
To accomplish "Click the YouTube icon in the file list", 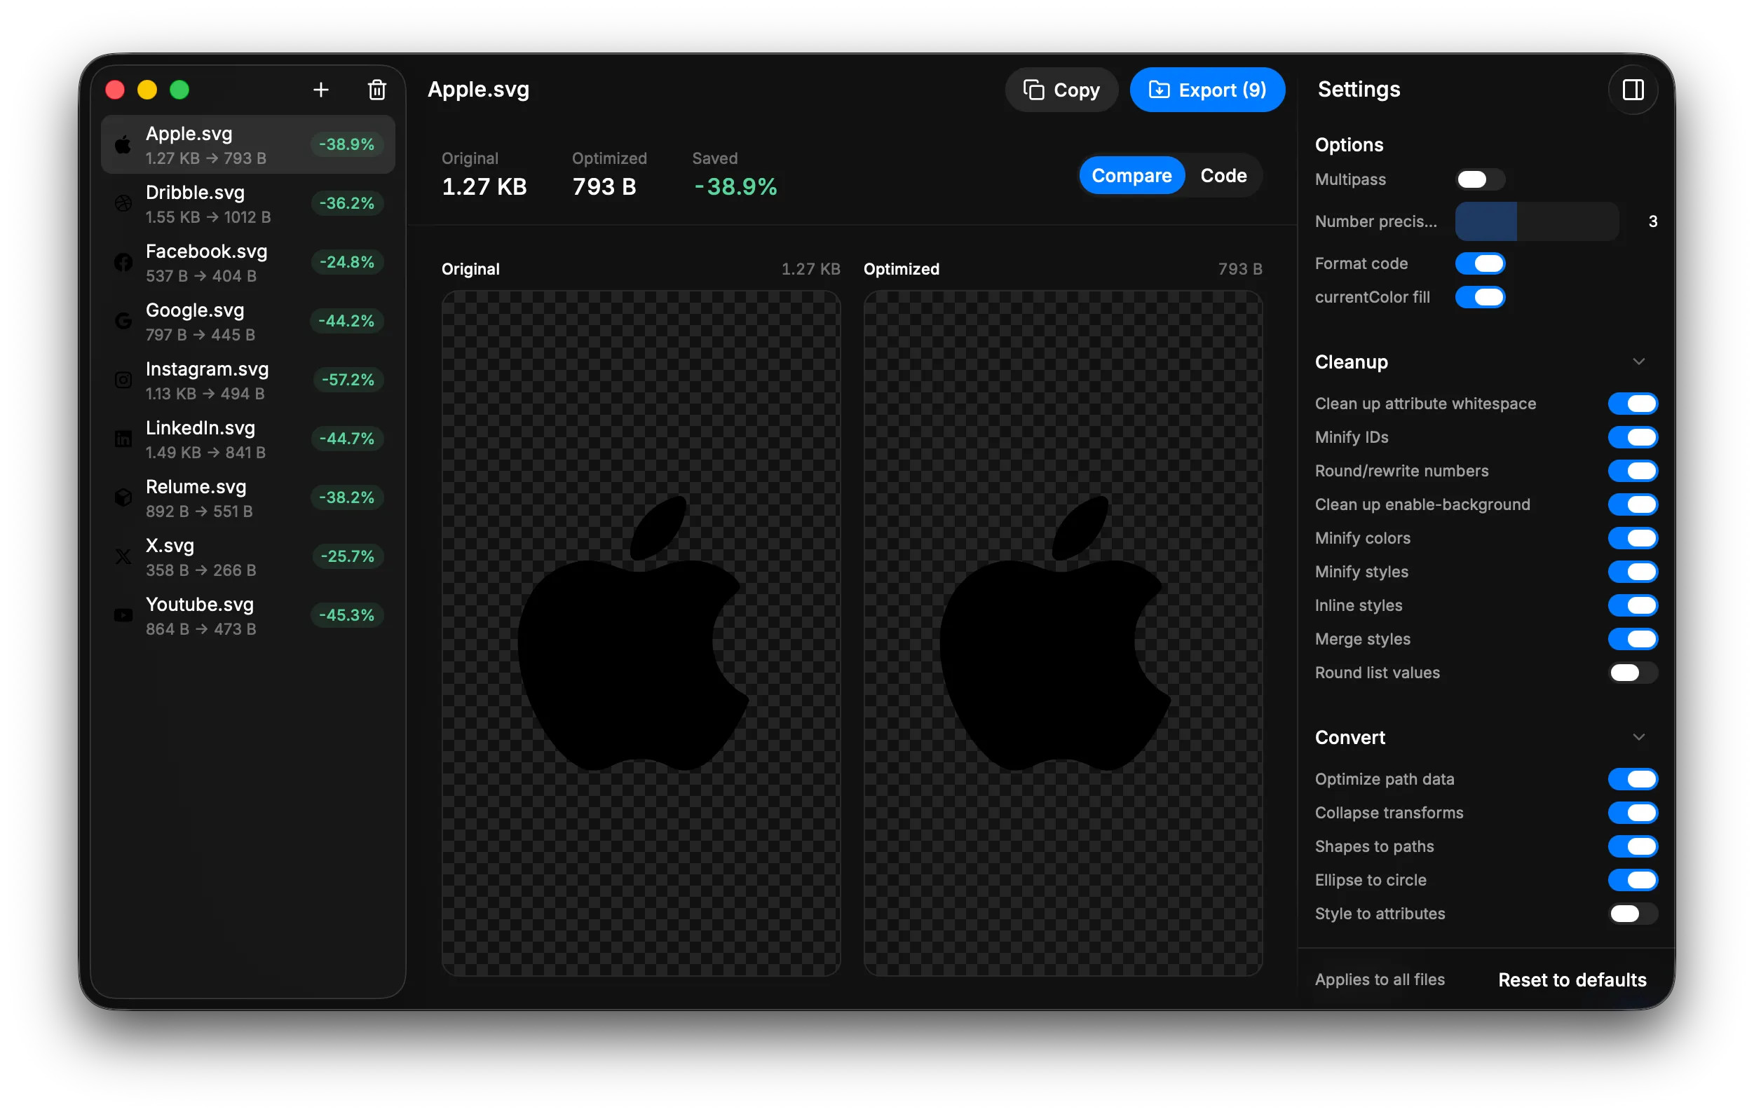I will tap(123, 616).
